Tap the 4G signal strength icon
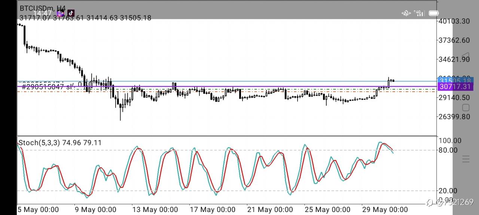The image size is (479, 215). [419, 13]
